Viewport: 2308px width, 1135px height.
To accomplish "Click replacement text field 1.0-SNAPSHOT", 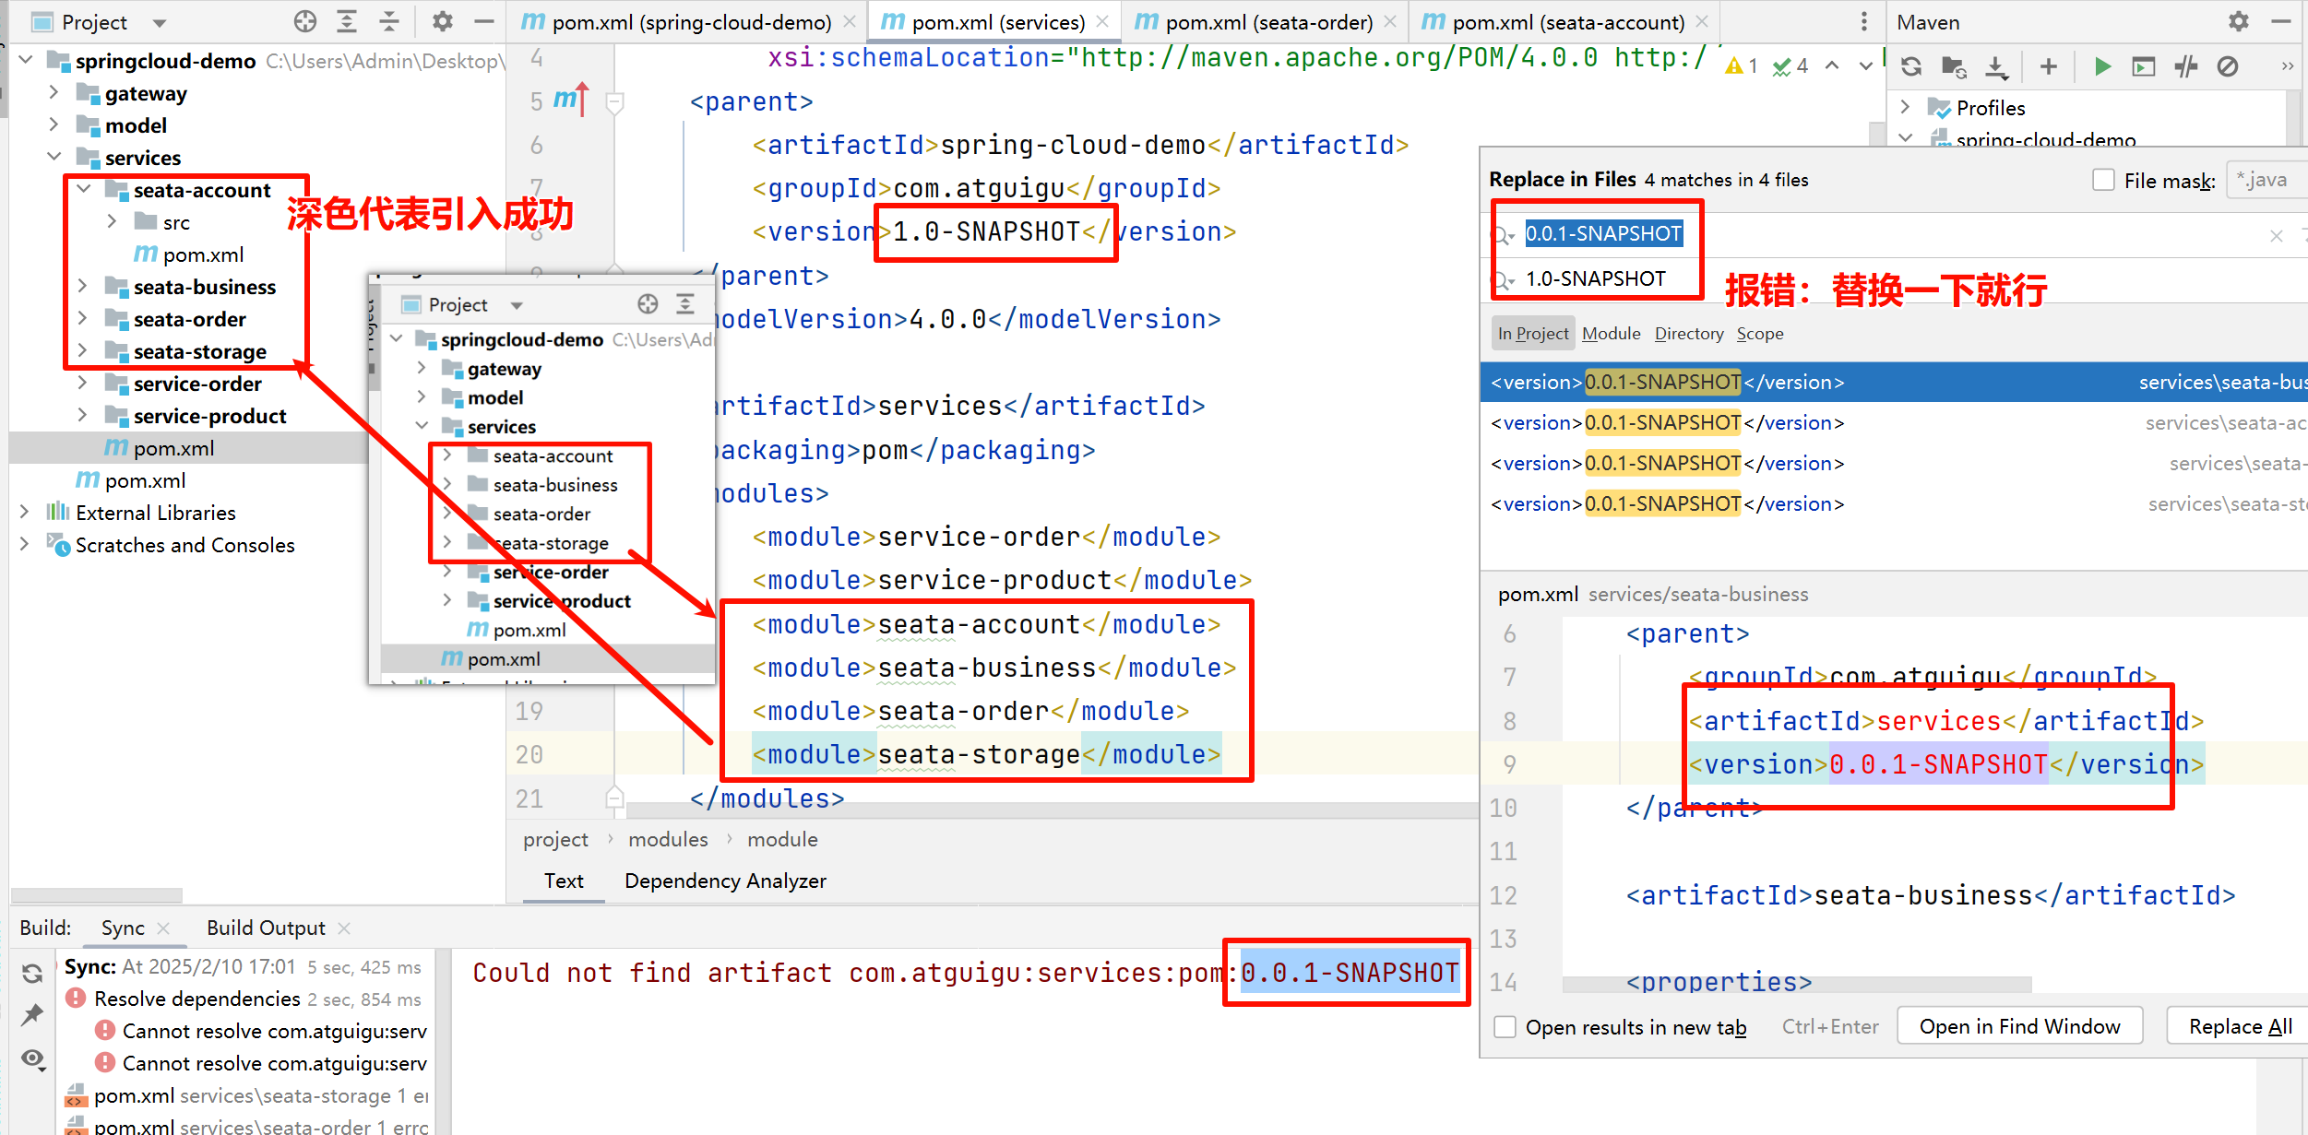I will pyautogui.click(x=1596, y=278).
